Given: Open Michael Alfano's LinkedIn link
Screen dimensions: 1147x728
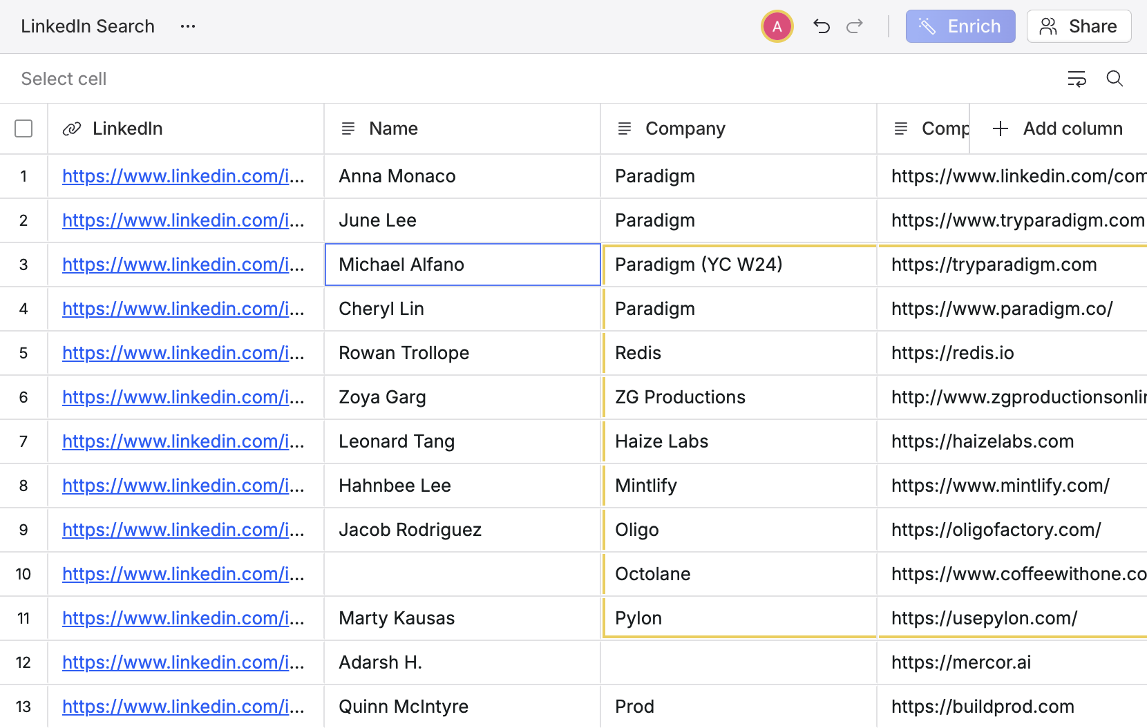Looking at the screenshot, I should [x=183, y=265].
